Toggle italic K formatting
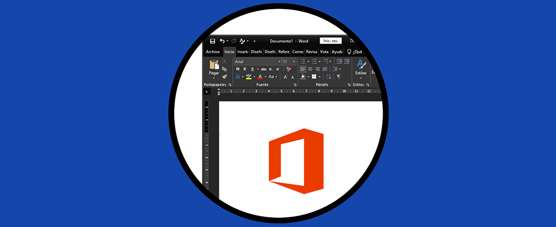Viewport: 556px width, 227px height. coord(245,69)
